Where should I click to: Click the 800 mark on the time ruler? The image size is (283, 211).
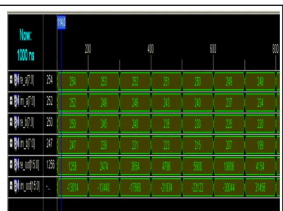(x=276, y=49)
